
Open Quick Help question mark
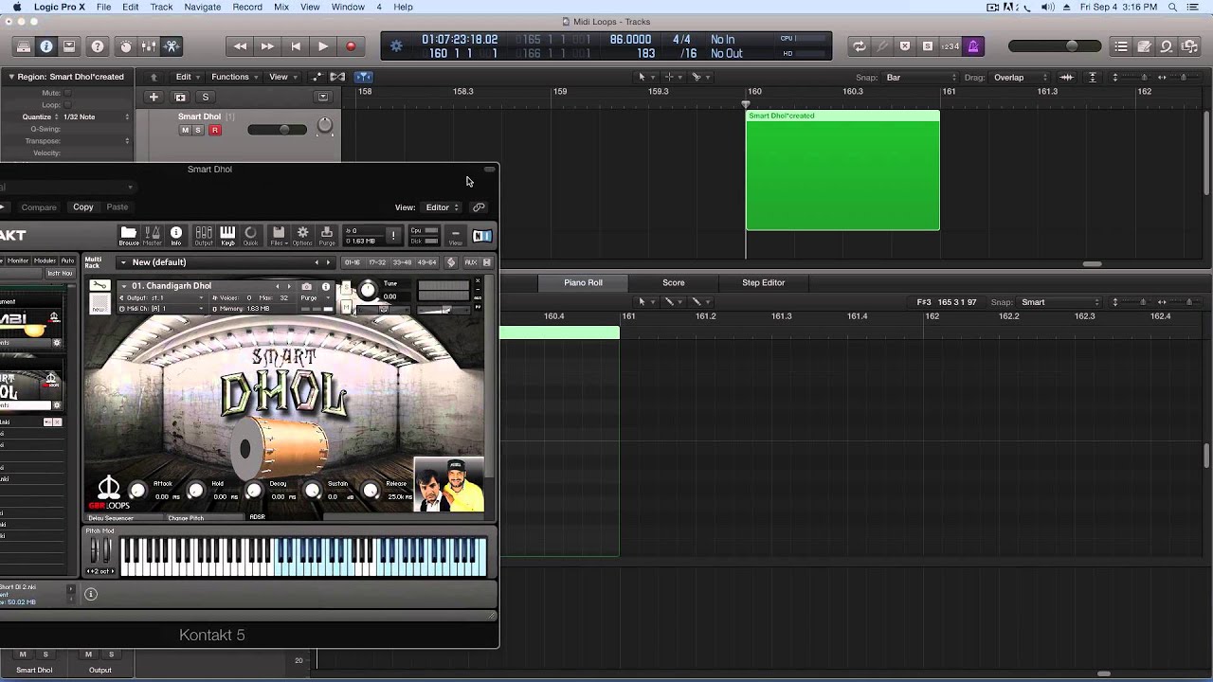pyautogui.click(x=98, y=46)
